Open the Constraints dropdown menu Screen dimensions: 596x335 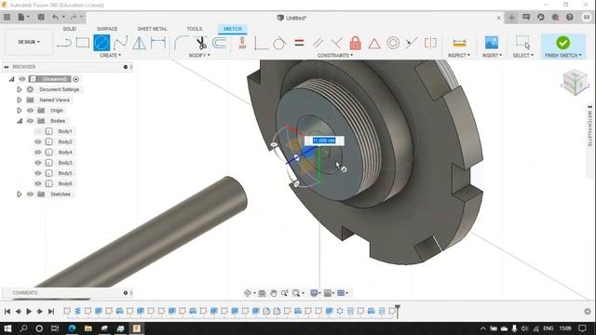pos(335,56)
